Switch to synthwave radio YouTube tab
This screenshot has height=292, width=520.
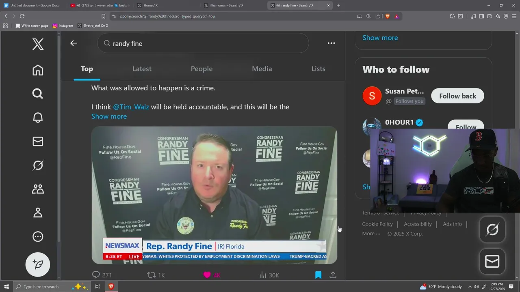pos(100,5)
